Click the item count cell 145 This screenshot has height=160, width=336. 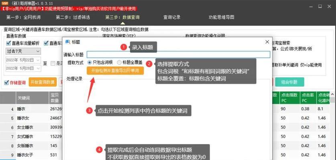click(x=53, y=146)
